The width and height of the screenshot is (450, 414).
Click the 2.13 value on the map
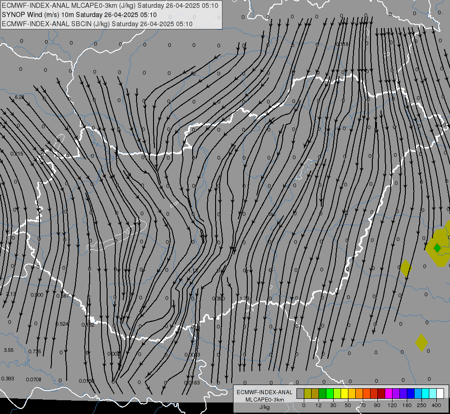click(11, 294)
